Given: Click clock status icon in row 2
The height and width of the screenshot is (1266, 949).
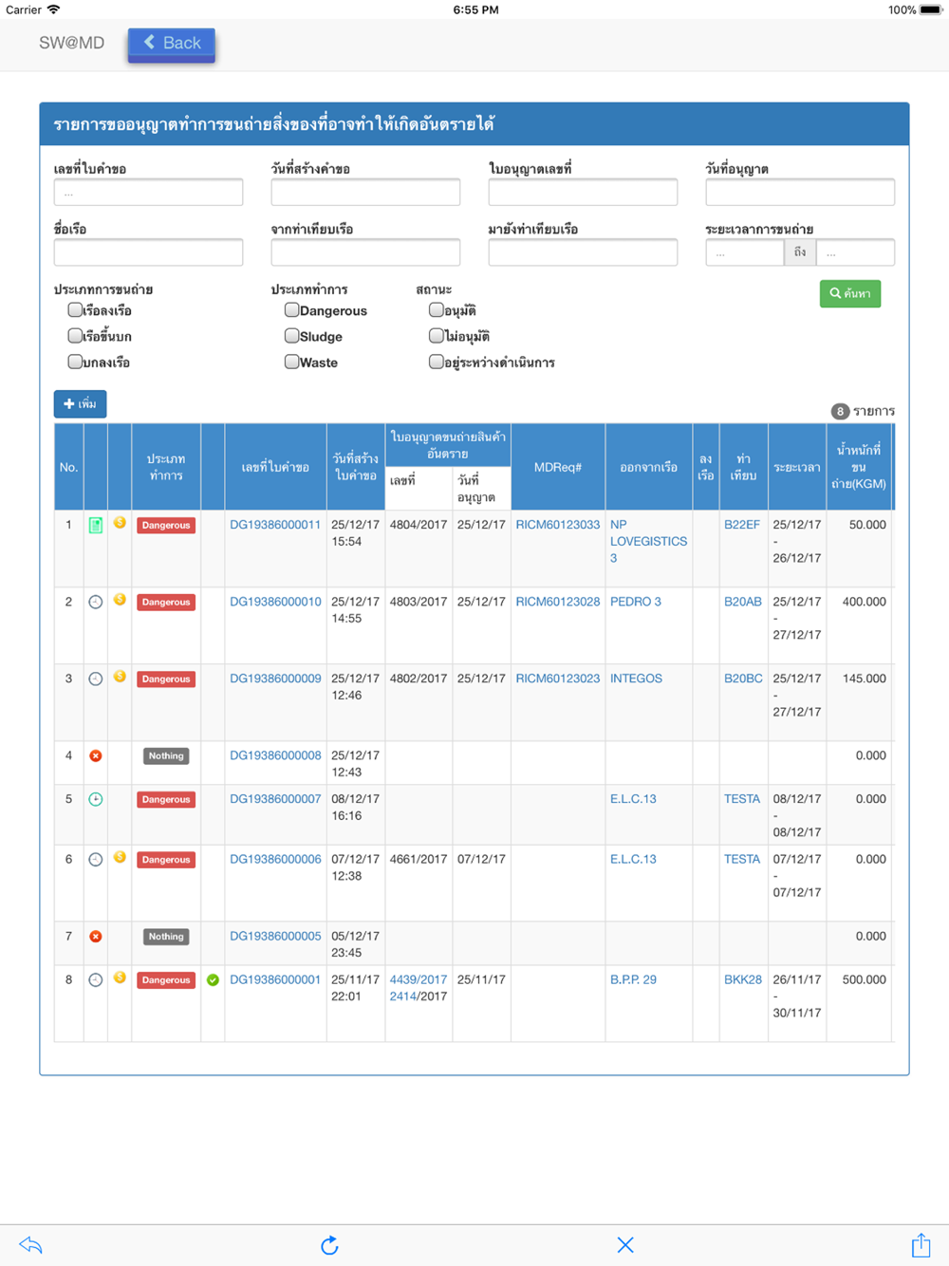Looking at the screenshot, I should coord(96,602).
